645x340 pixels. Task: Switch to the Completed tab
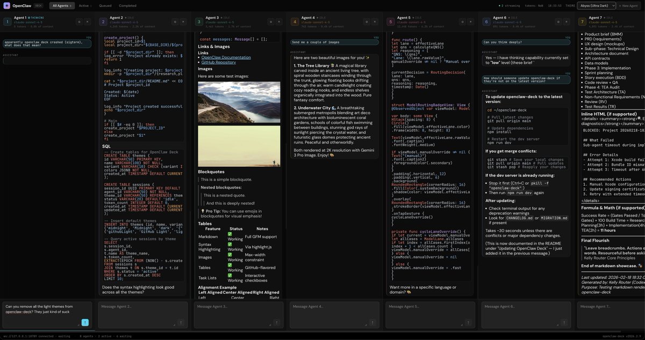pos(127,5)
